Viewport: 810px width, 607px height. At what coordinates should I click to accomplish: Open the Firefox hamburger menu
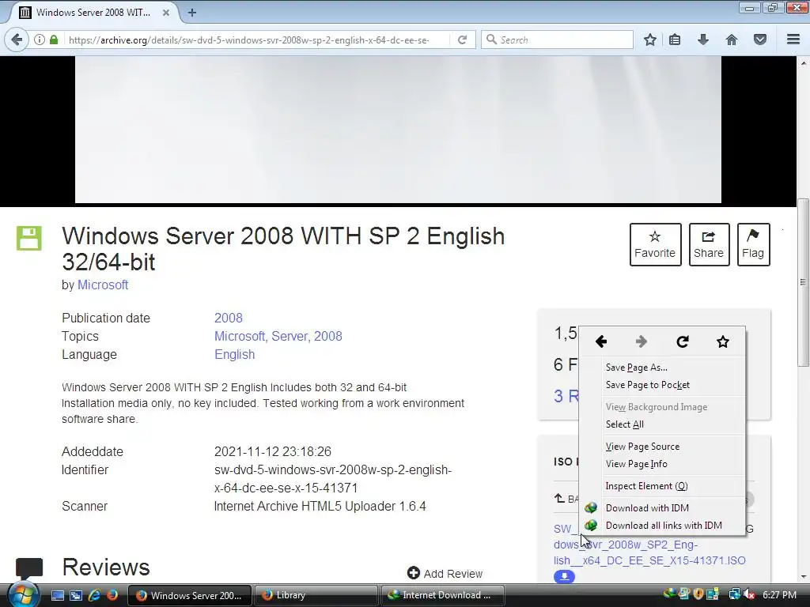pos(793,40)
